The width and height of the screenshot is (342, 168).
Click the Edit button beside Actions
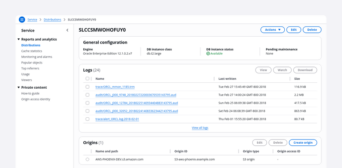pos(294,30)
